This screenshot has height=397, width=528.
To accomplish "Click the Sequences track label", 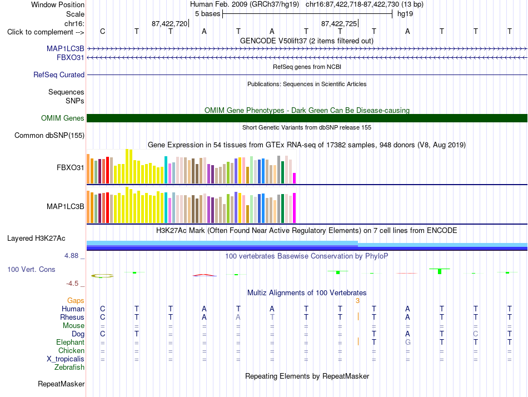I will (66, 92).
